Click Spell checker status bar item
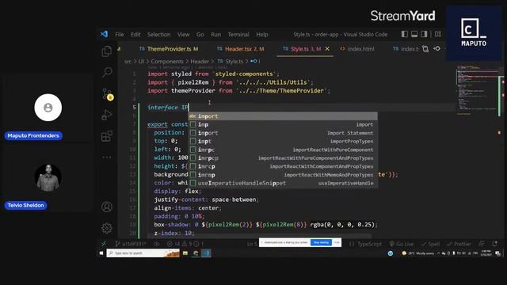This screenshot has width=507, height=285. pos(430,244)
